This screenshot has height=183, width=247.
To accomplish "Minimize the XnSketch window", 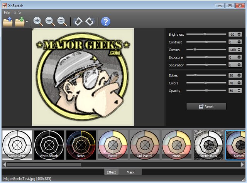I will tap(220, 6).
